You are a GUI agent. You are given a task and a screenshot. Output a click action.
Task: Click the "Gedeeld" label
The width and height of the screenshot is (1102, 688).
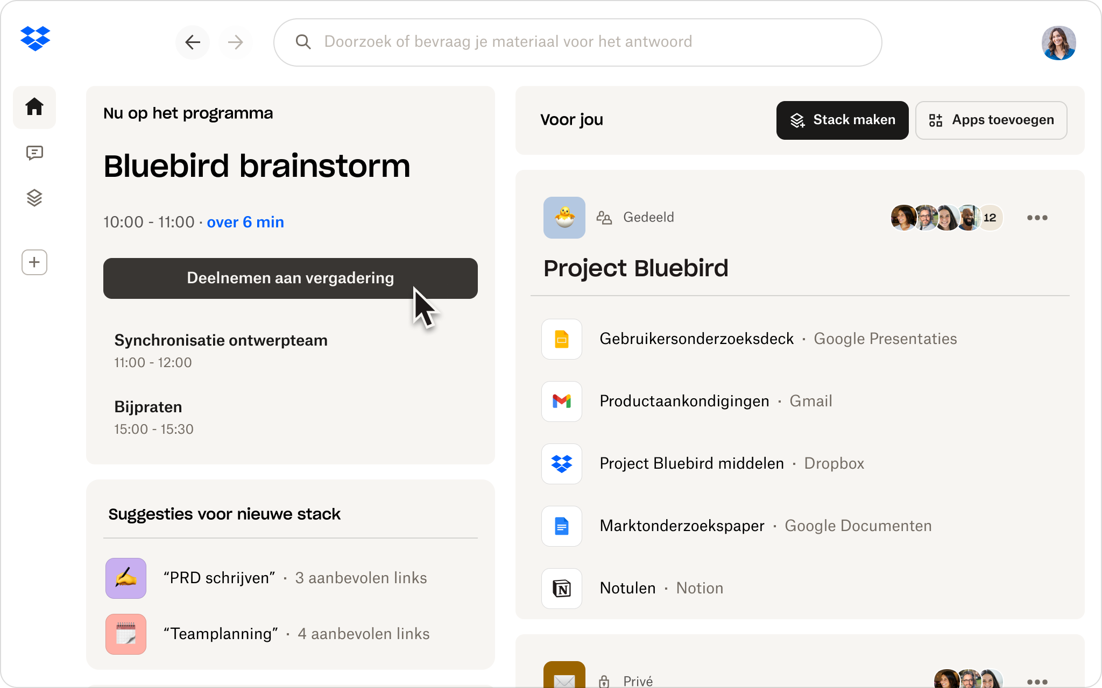pyautogui.click(x=648, y=217)
